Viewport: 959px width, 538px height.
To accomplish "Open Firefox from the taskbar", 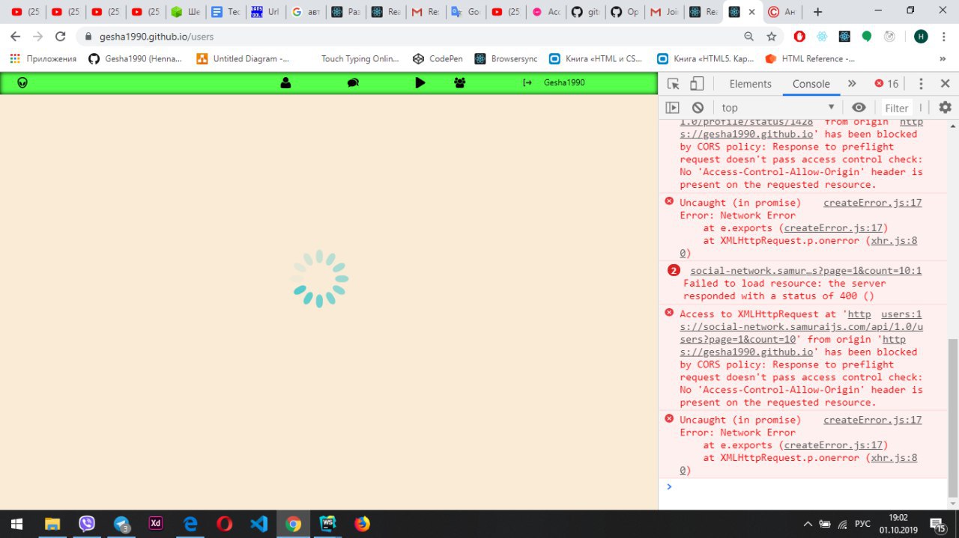I will tap(363, 524).
